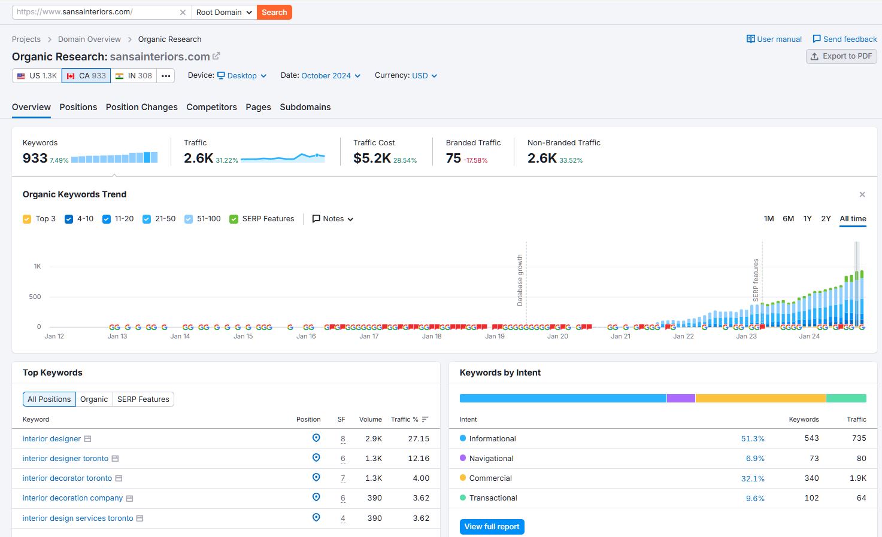
Task: Select the All Positions filter
Action: tap(49, 399)
